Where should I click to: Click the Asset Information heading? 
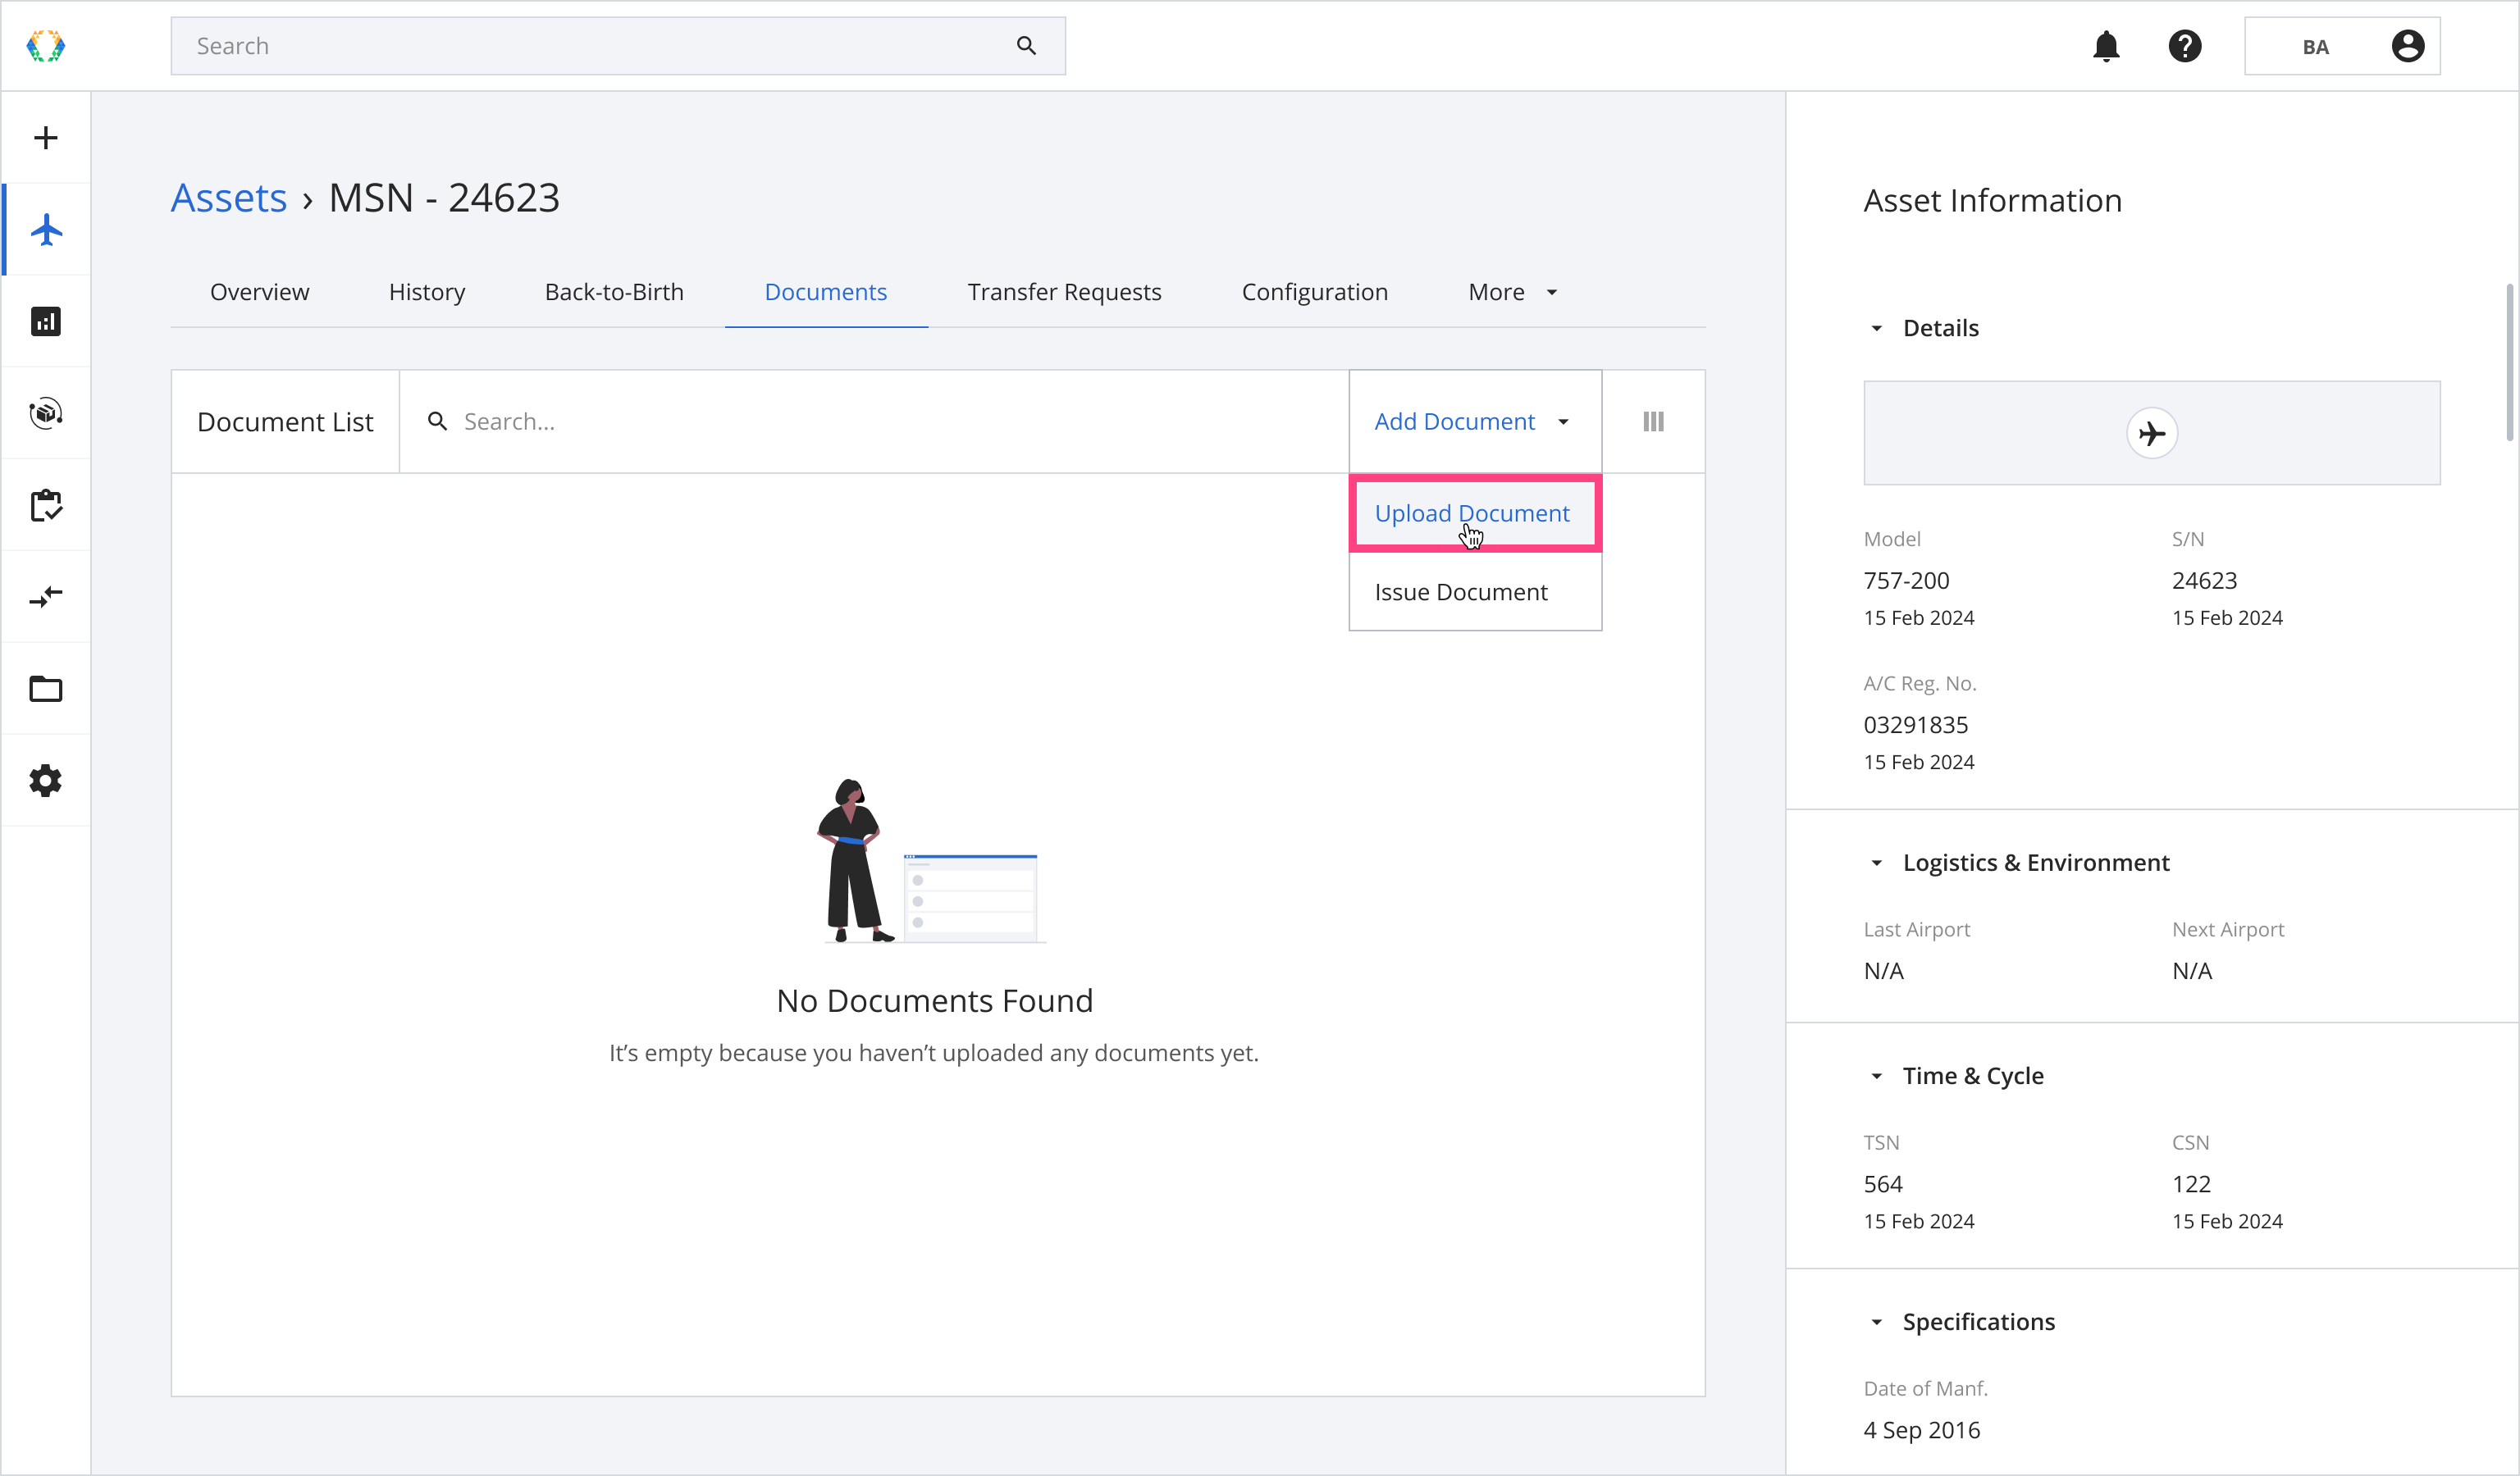pyautogui.click(x=1992, y=201)
